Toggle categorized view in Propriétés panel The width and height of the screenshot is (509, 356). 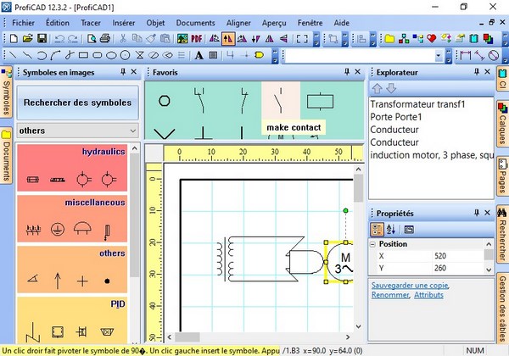coord(378,230)
